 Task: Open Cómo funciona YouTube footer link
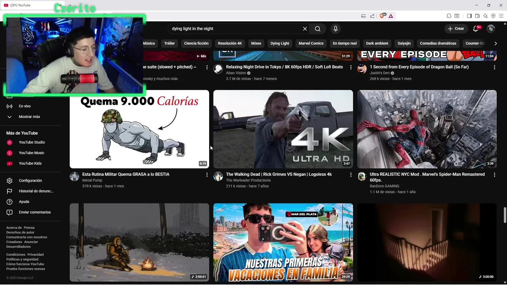(x=25, y=264)
